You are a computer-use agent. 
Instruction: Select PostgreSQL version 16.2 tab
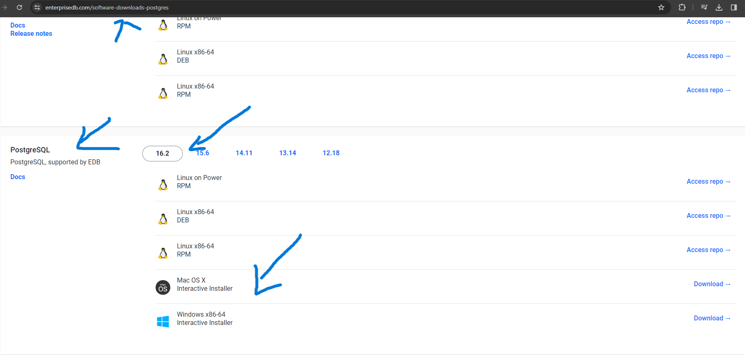pos(163,153)
